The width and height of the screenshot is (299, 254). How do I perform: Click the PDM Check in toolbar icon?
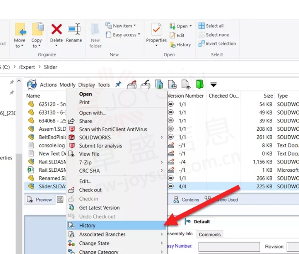pyautogui.click(x=145, y=84)
